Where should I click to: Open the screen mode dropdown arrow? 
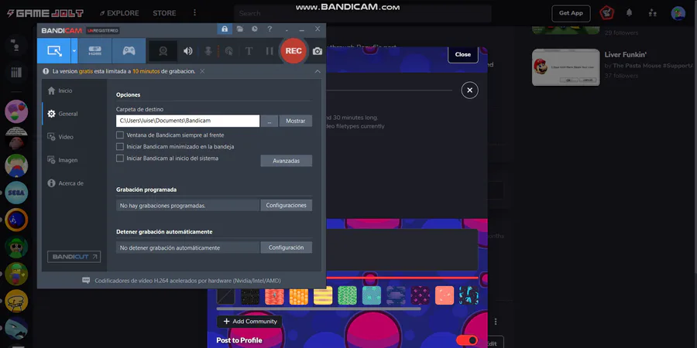(x=74, y=50)
